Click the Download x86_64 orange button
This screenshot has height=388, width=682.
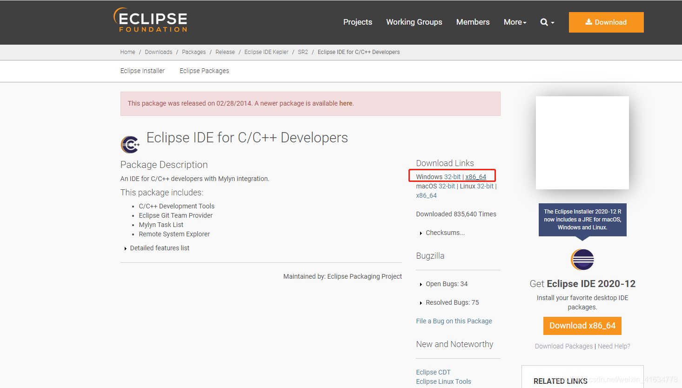pyautogui.click(x=582, y=326)
